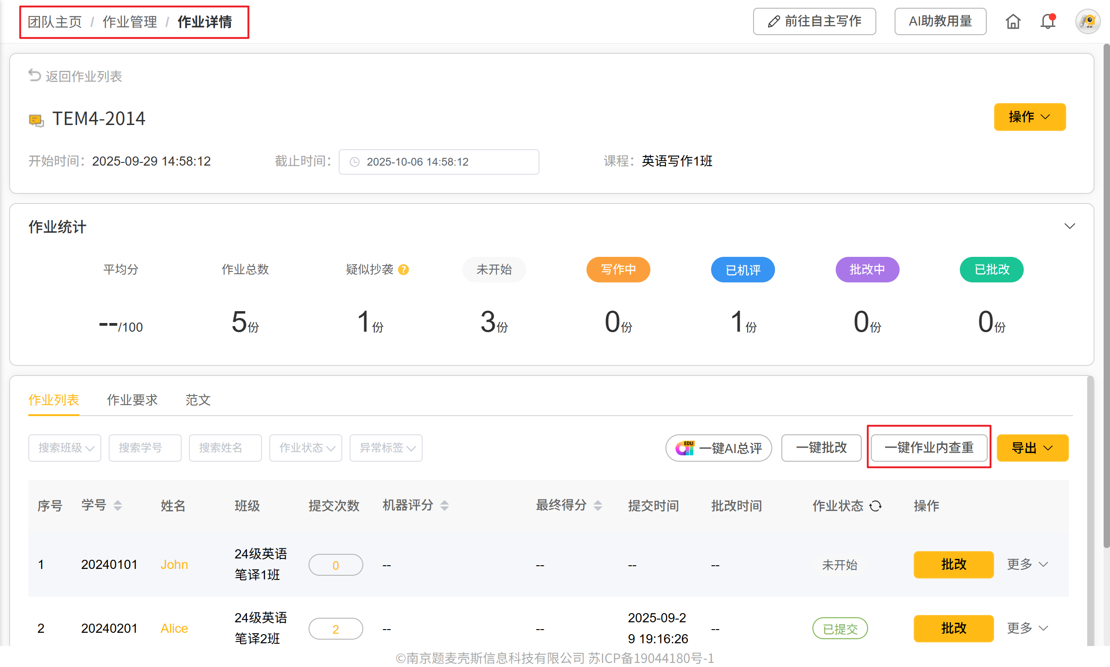Viewport: 1110px width, 667px height.
Task: Sort by 学号 column arrows
Action: coord(118,505)
